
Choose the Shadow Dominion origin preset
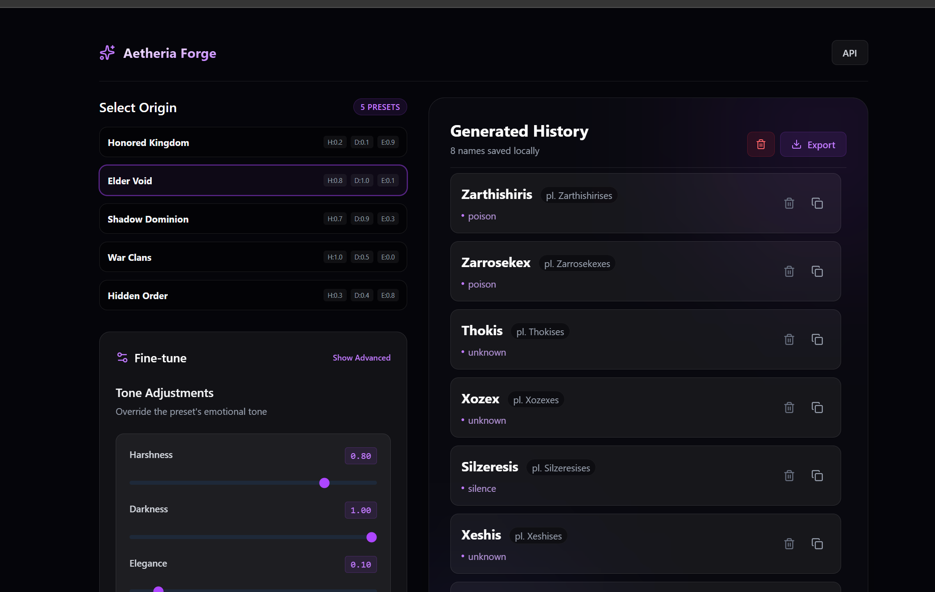pyautogui.click(x=253, y=219)
